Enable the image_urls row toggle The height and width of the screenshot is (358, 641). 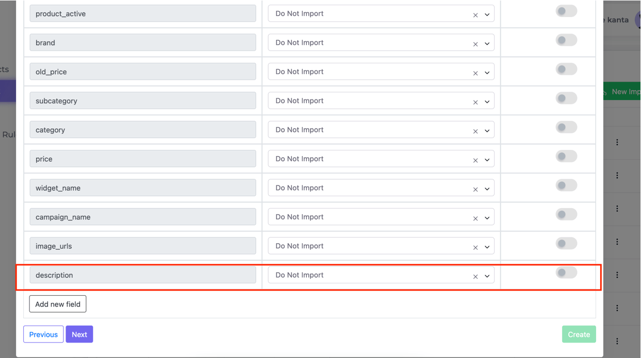pos(566,244)
